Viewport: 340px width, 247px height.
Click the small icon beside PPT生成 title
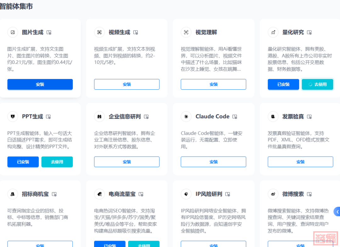[x=48, y=117]
